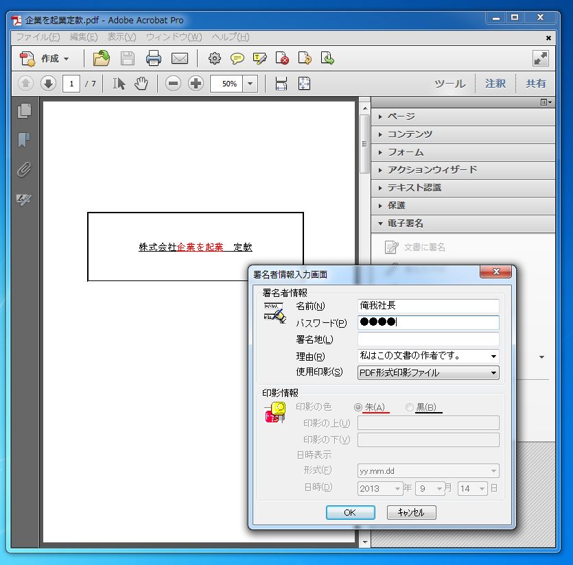Expand the アクションウィザード section

[463, 170]
